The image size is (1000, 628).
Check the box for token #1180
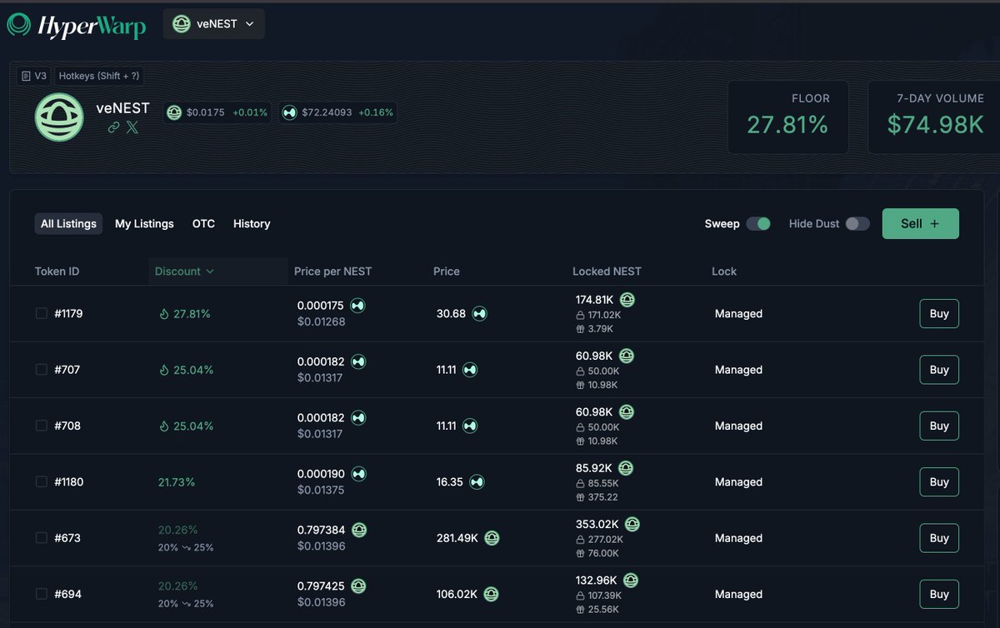click(x=42, y=481)
